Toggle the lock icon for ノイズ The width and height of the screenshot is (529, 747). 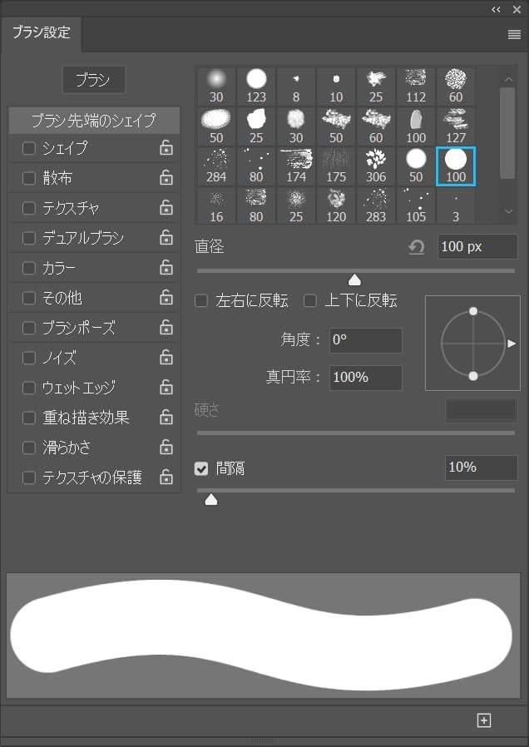[x=166, y=358]
